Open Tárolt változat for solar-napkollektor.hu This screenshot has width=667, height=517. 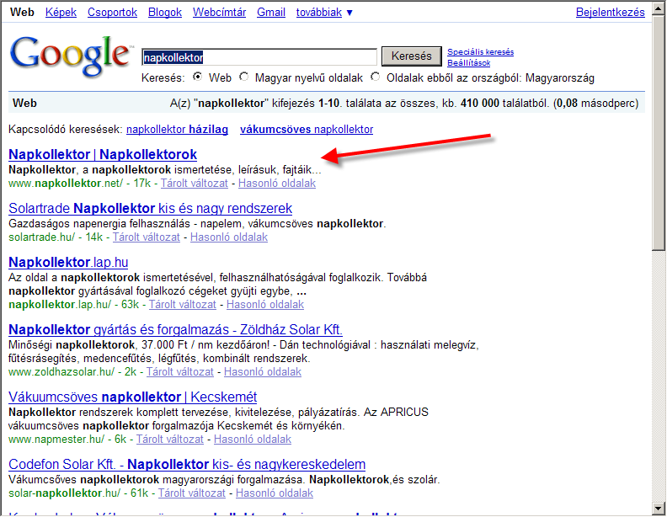(191, 493)
